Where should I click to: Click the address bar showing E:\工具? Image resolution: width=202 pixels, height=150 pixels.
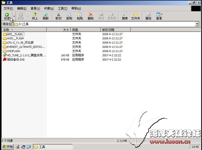pos(104,24)
